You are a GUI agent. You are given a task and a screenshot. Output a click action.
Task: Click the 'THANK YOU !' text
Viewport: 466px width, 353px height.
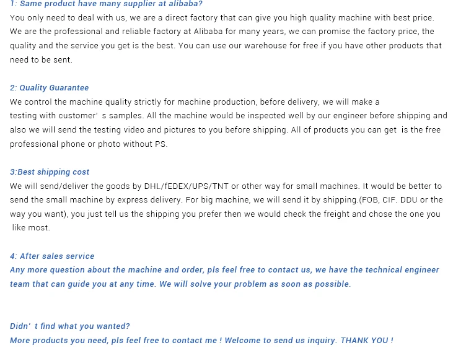click(x=367, y=340)
